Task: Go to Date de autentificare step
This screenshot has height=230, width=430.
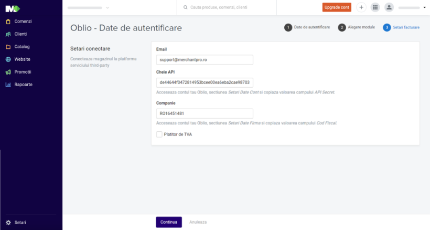Action: click(x=312, y=27)
